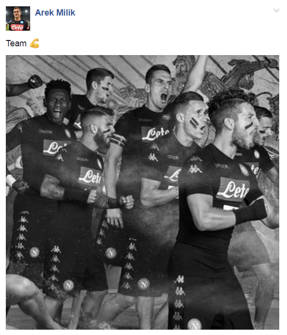The height and width of the screenshot is (335, 287).
Task: Click the Kappa logo on the front player's sleeve
Action: point(195,169)
